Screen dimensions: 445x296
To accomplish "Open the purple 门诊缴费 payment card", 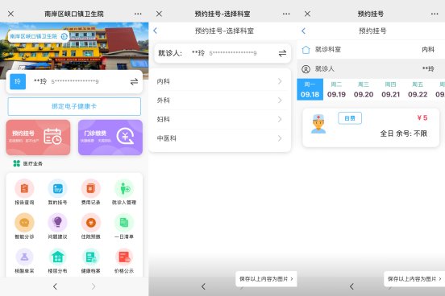I will 110,138.
